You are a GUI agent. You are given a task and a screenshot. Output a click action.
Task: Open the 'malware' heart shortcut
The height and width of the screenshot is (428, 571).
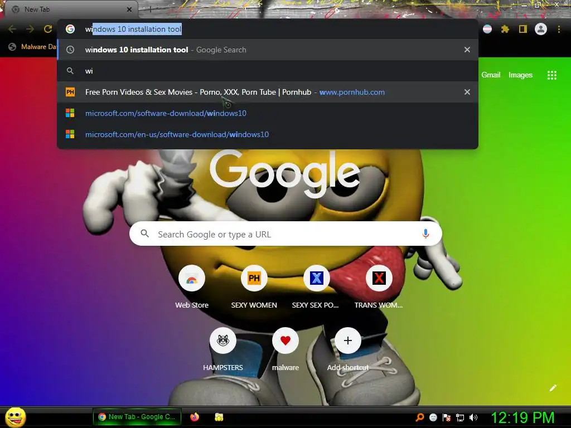pos(285,350)
